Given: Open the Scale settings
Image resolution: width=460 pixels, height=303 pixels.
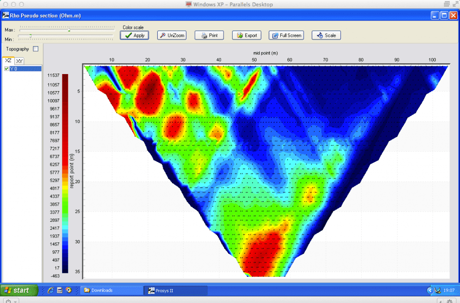Looking at the screenshot, I should 326,35.
